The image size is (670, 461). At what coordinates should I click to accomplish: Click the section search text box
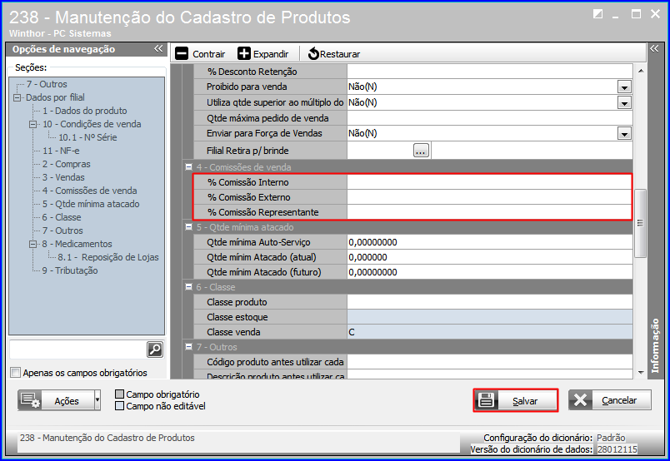pyautogui.click(x=77, y=349)
